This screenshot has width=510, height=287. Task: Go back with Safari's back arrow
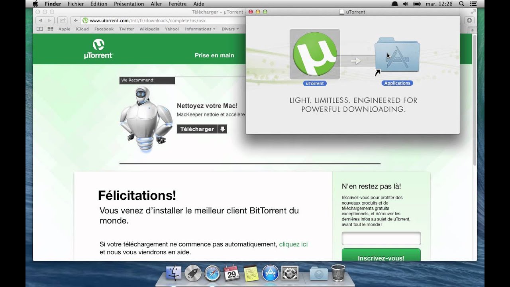[40, 20]
